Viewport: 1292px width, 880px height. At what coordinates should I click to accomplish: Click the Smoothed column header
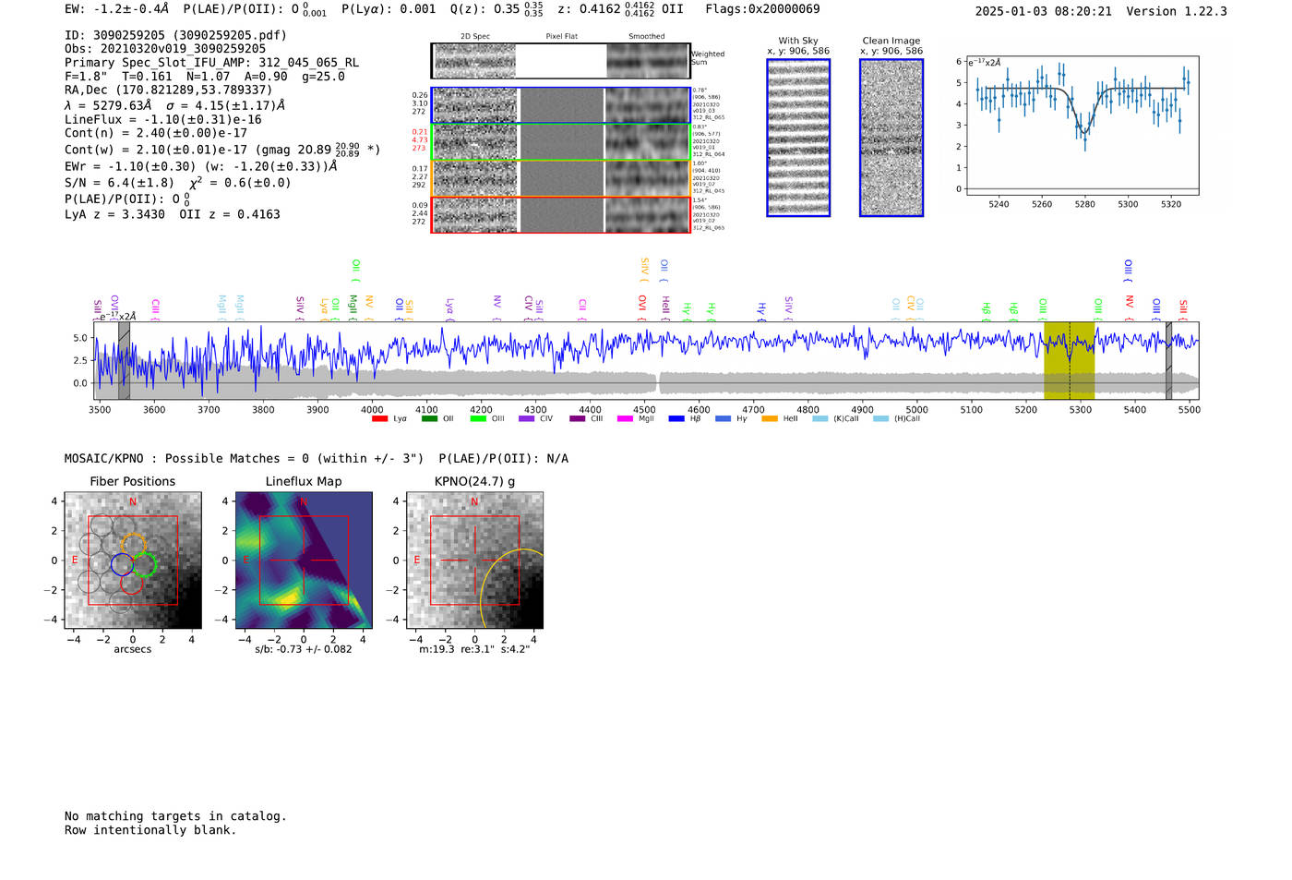coord(647,37)
